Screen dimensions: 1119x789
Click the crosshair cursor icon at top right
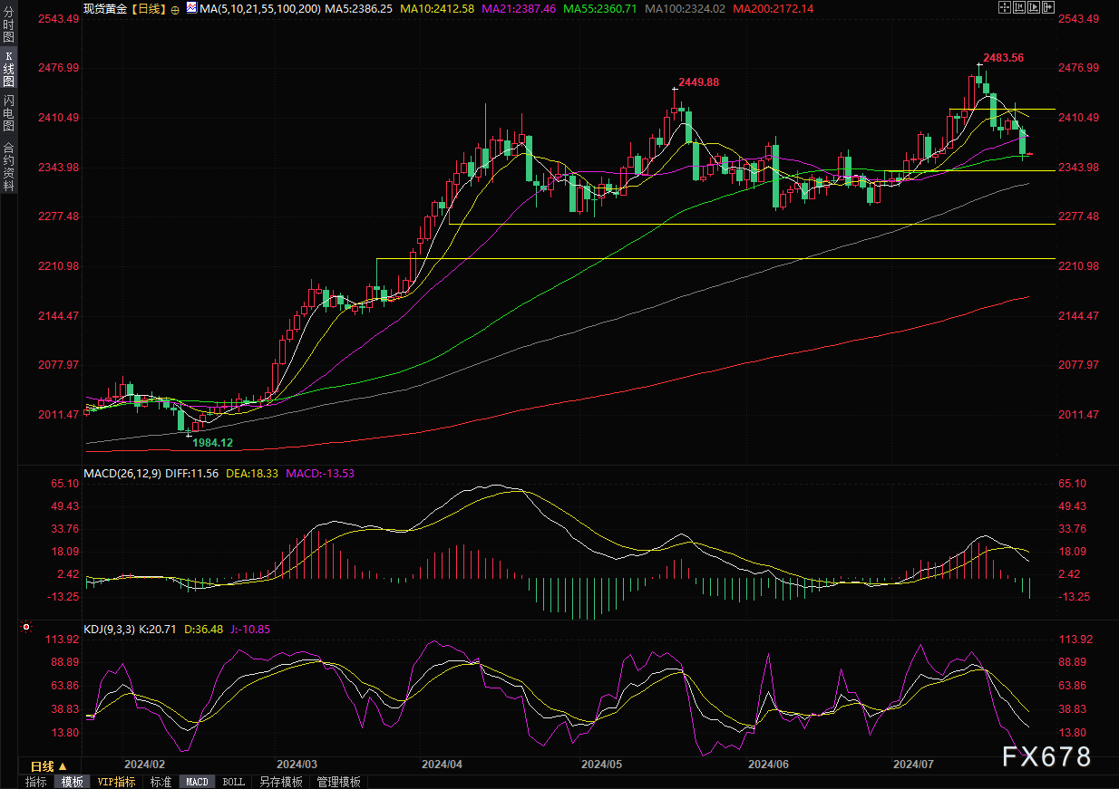tap(1004, 7)
